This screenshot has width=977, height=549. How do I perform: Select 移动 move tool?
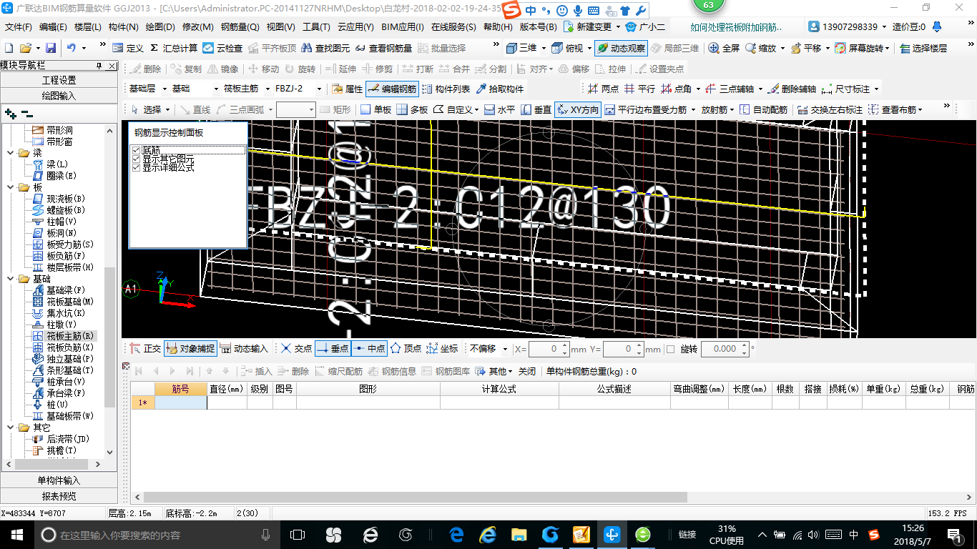click(263, 69)
